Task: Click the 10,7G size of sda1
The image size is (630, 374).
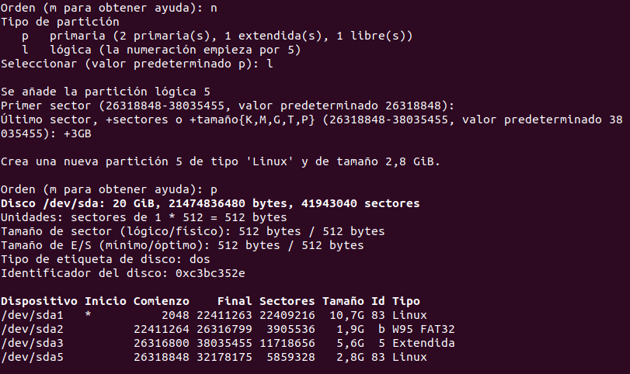Action: (x=346, y=315)
